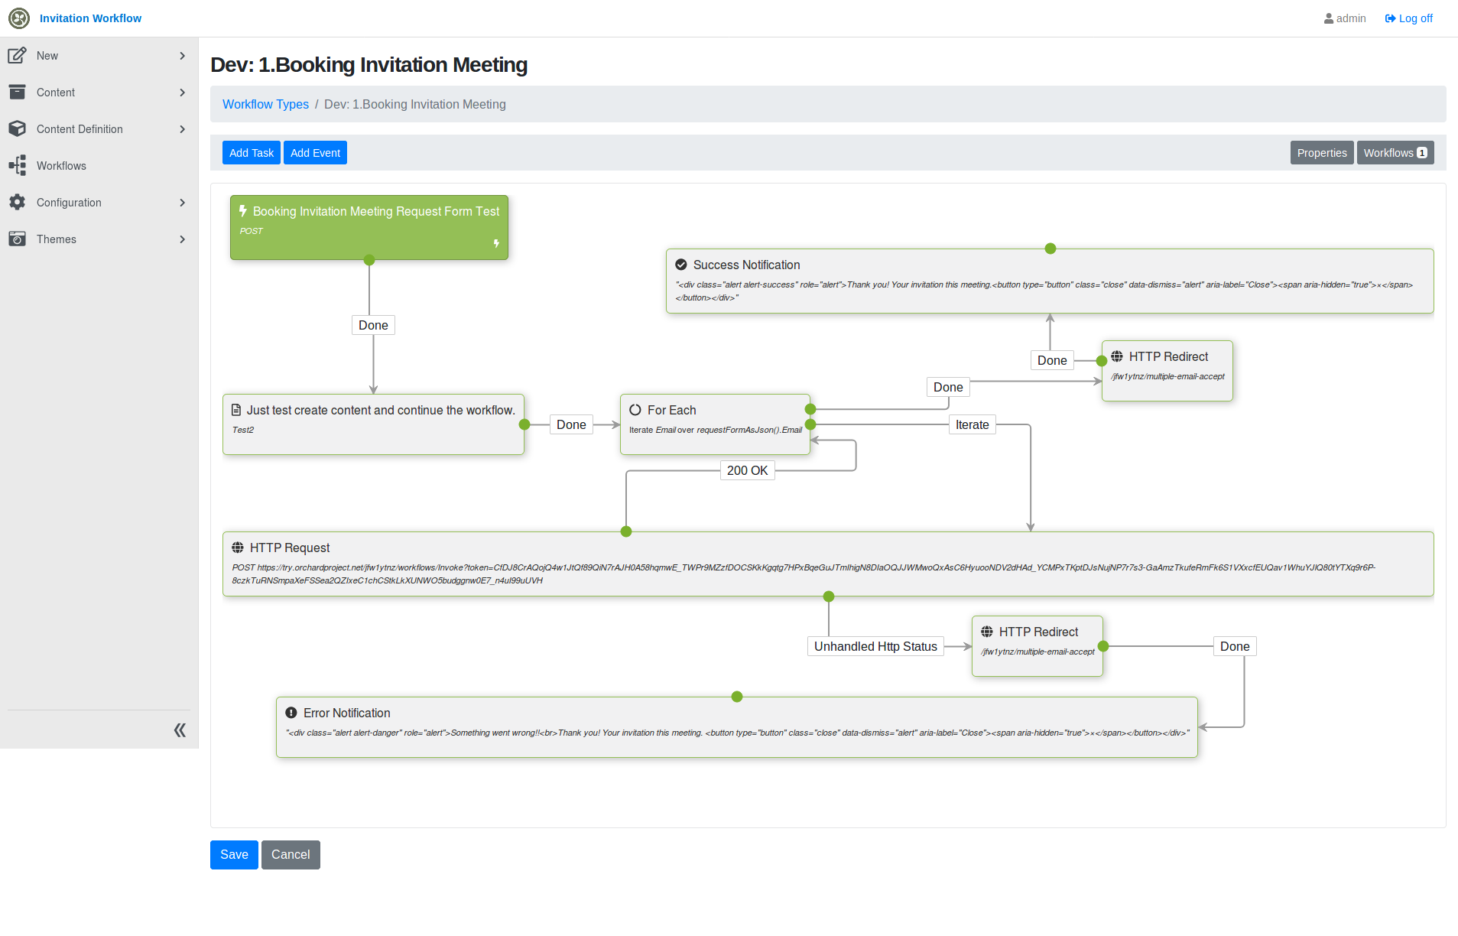Click the New pencil icon in sidebar

17,55
